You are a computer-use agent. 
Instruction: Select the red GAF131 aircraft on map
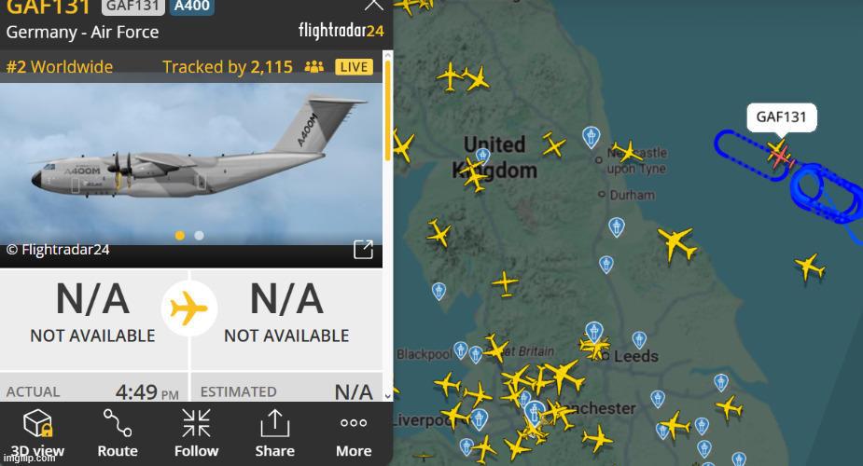click(781, 157)
